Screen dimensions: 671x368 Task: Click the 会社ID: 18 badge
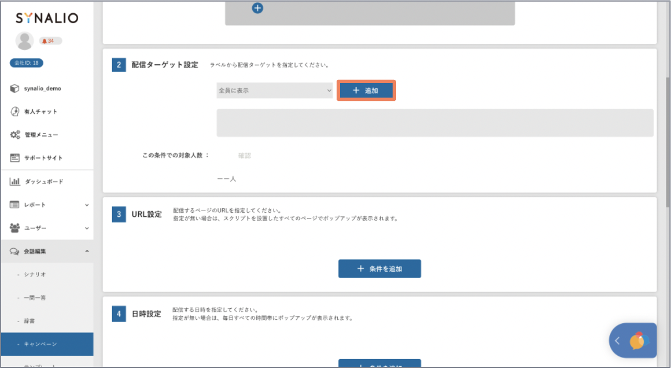tap(27, 63)
